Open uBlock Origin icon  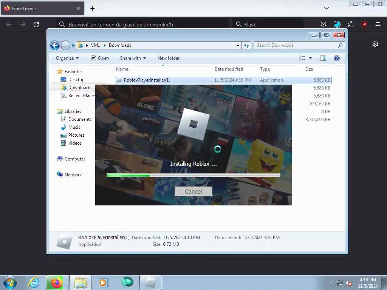[364, 24]
